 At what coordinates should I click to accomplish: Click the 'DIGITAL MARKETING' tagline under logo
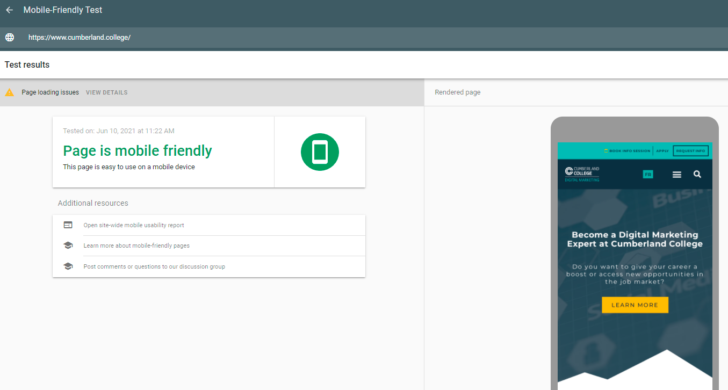tap(582, 180)
